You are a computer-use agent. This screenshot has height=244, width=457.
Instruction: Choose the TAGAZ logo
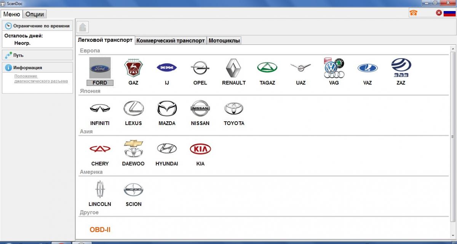click(267, 68)
